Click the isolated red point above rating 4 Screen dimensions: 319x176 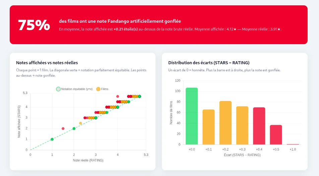pos(118,96)
